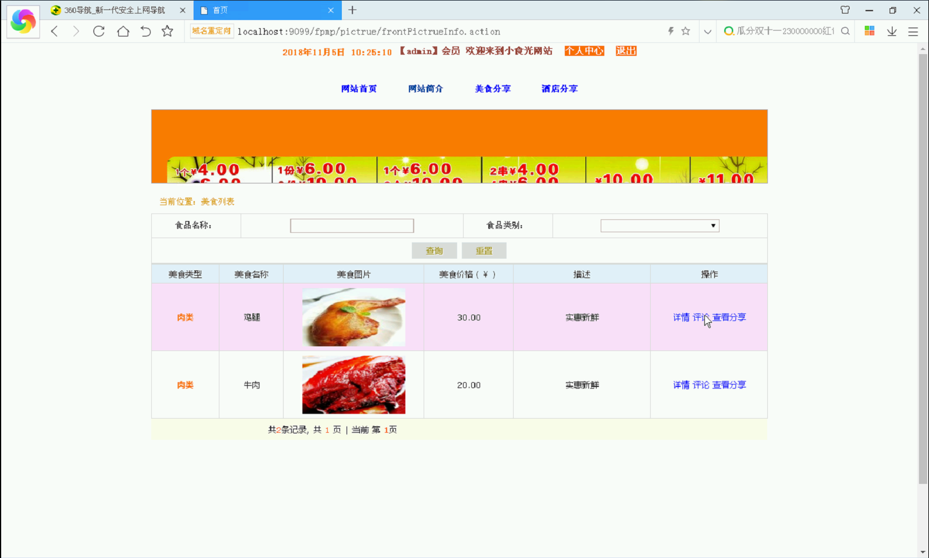This screenshot has width=929, height=558.
Task: Close the 360导航 tab
Action: pos(182,10)
